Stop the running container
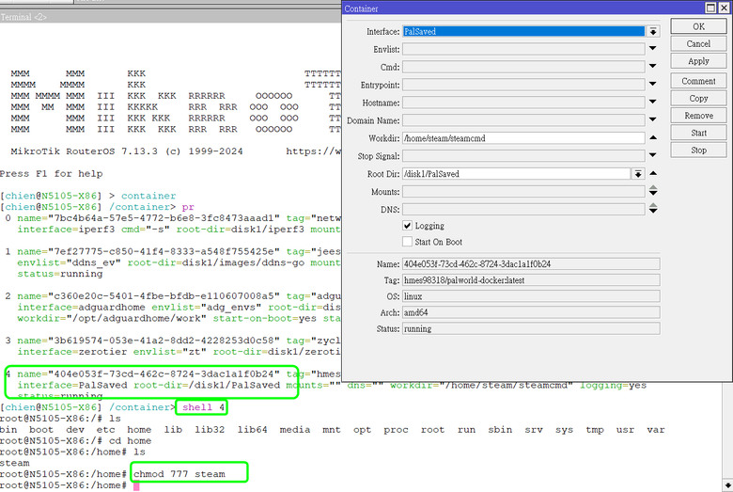Viewport: 733px width, 492px height. 698,151
